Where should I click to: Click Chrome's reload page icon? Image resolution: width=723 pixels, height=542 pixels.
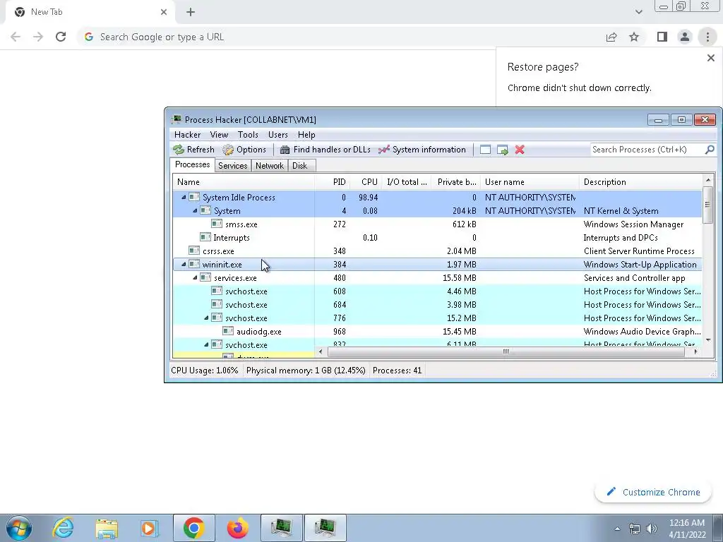[x=61, y=37]
